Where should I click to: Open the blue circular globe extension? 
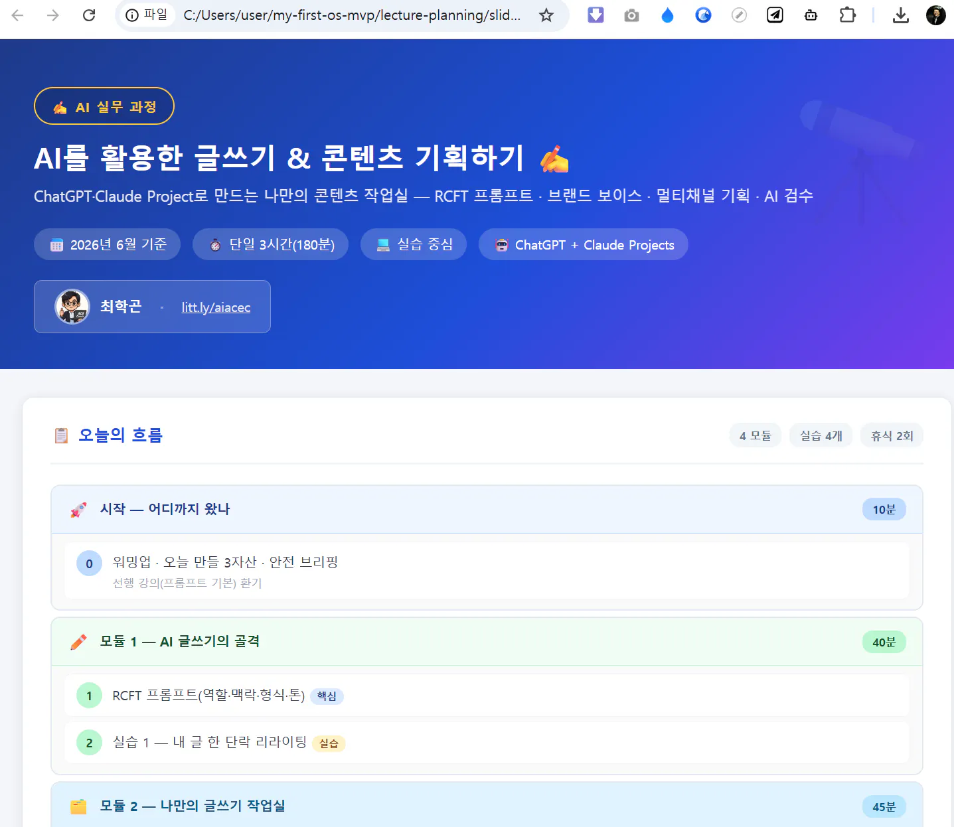[704, 15]
